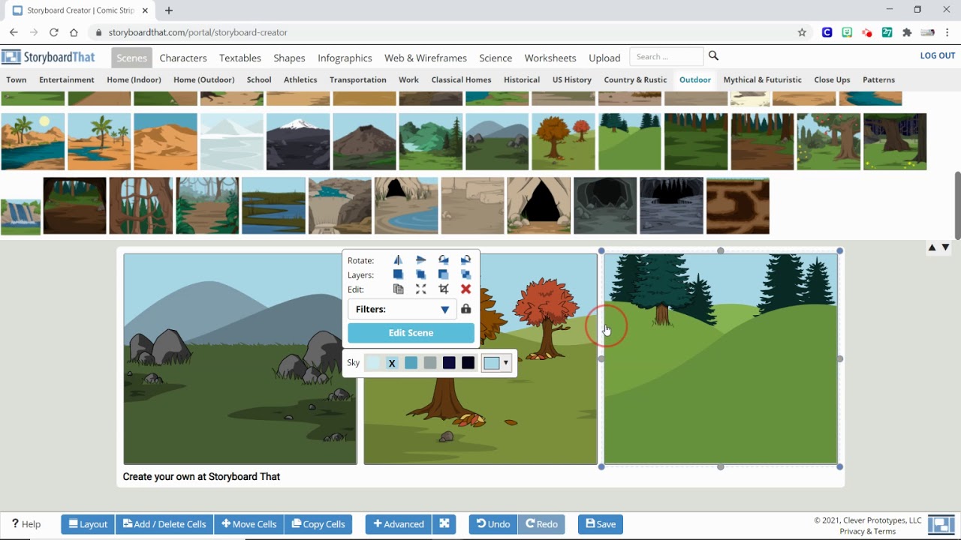
Task: Bookmark this page with the star icon
Action: [802, 32]
